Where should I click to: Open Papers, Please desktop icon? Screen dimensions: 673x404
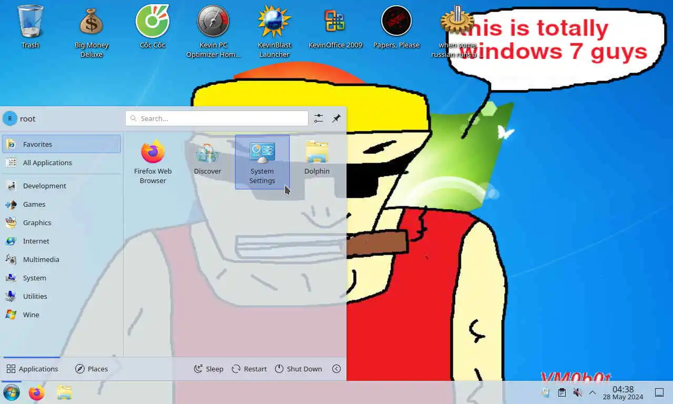tap(396, 26)
